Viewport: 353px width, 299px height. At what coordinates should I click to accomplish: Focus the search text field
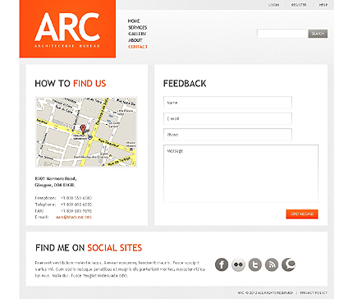click(x=282, y=34)
